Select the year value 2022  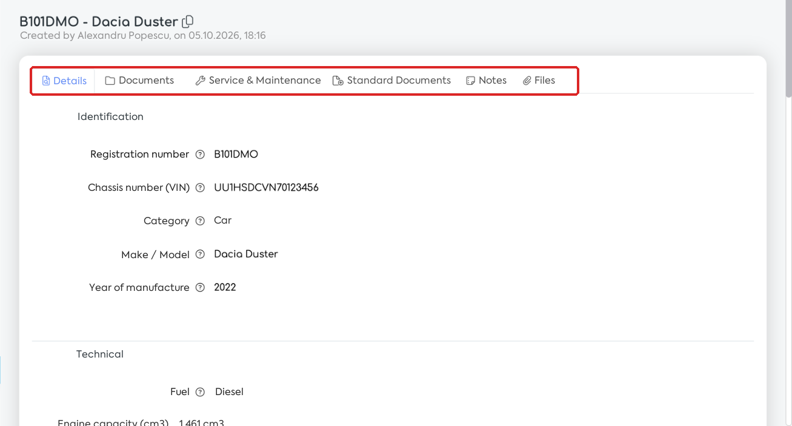click(x=225, y=287)
